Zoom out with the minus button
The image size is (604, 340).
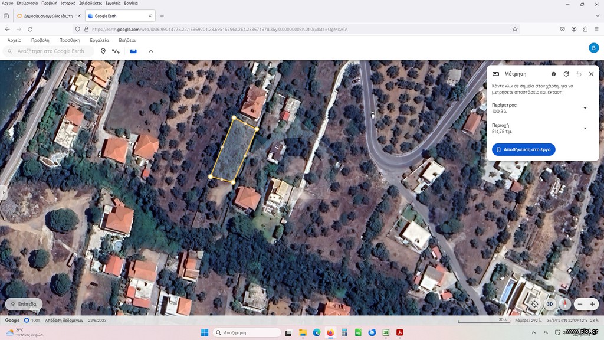tap(580, 304)
